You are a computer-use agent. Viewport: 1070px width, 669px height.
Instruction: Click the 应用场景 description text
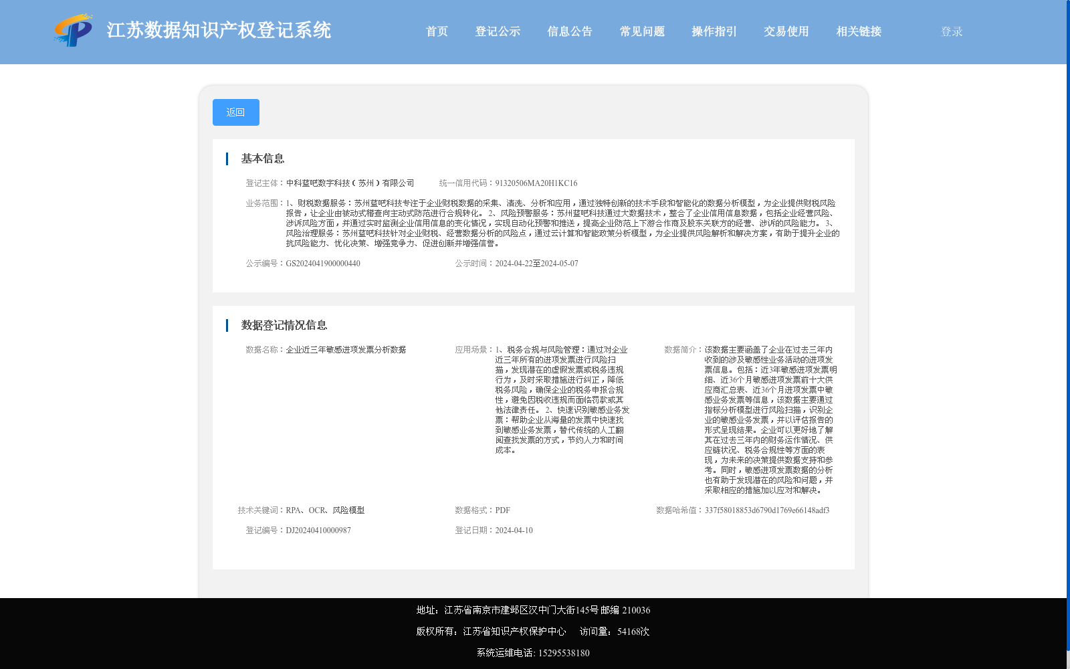(562, 400)
